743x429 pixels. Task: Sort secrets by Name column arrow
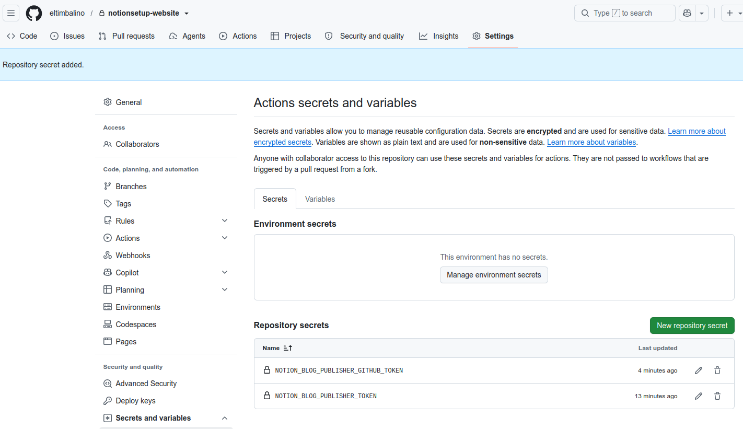click(x=287, y=348)
